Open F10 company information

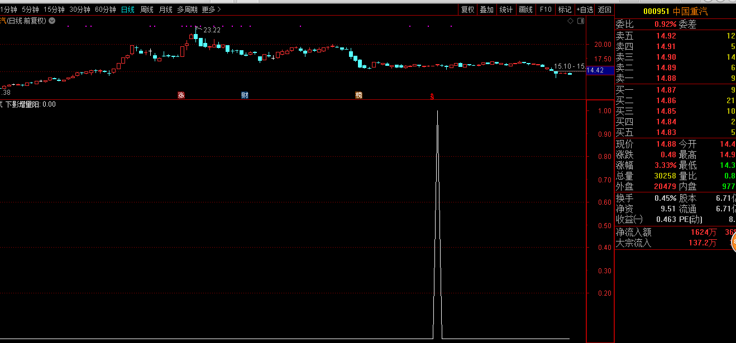coord(546,9)
